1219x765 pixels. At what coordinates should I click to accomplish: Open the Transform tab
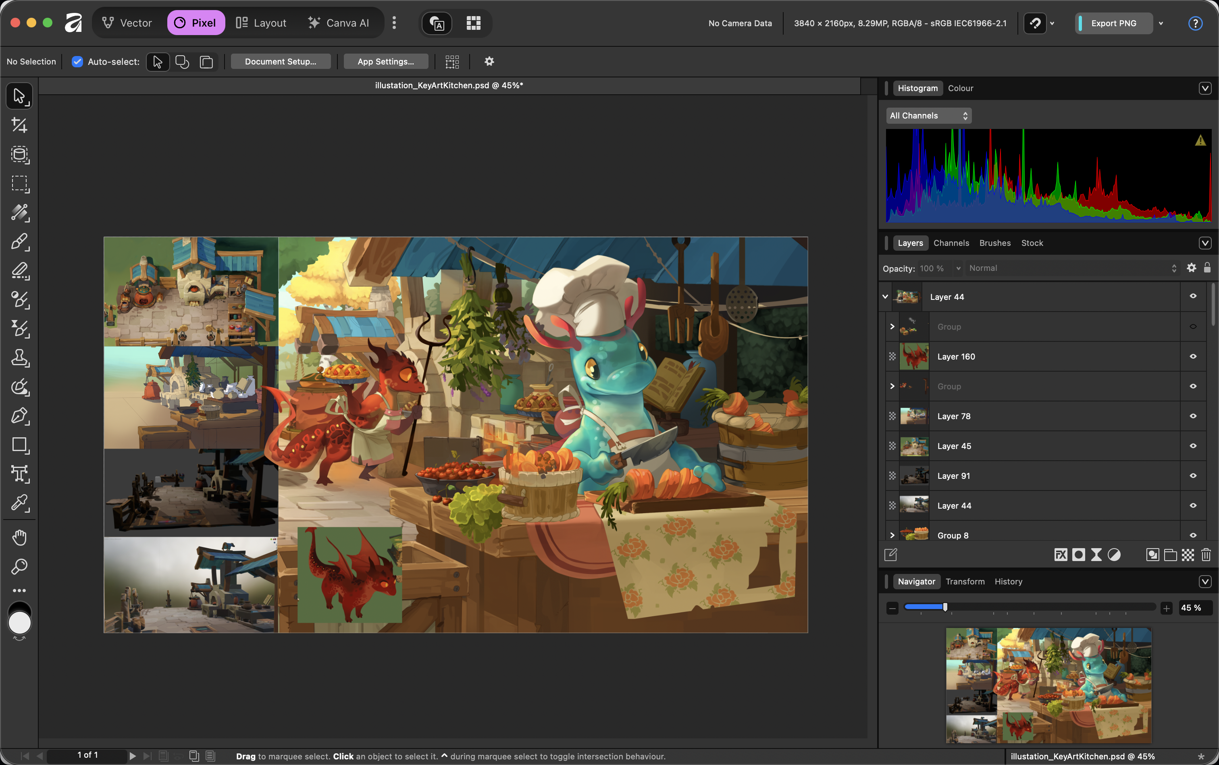click(965, 581)
